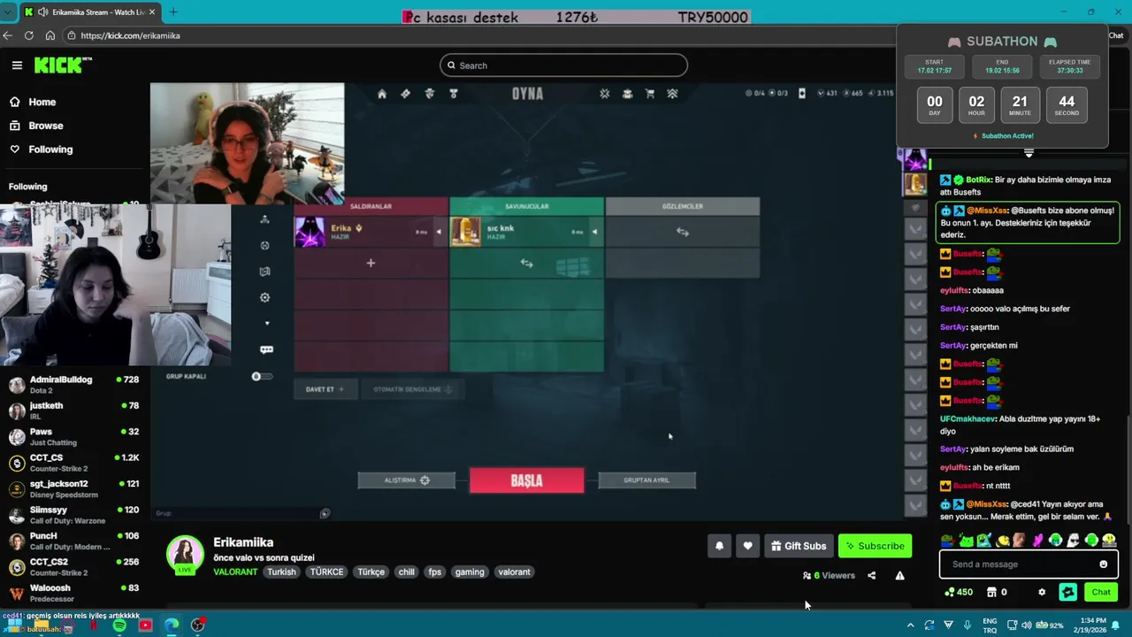1132x637 pixels.
Task: Click OTOMATİK DENGELEME button
Action: [x=412, y=389]
